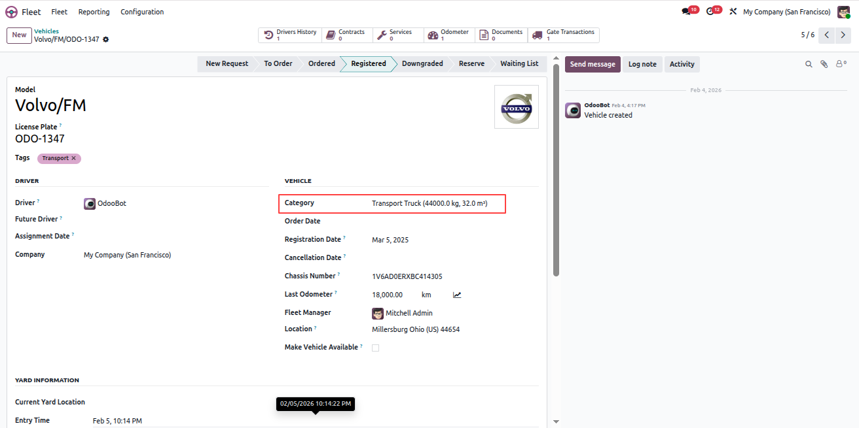This screenshot has height=428, width=859.
Task: Edit Chassis Number 1V6AD0ERXBC414305
Action: point(407,276)
